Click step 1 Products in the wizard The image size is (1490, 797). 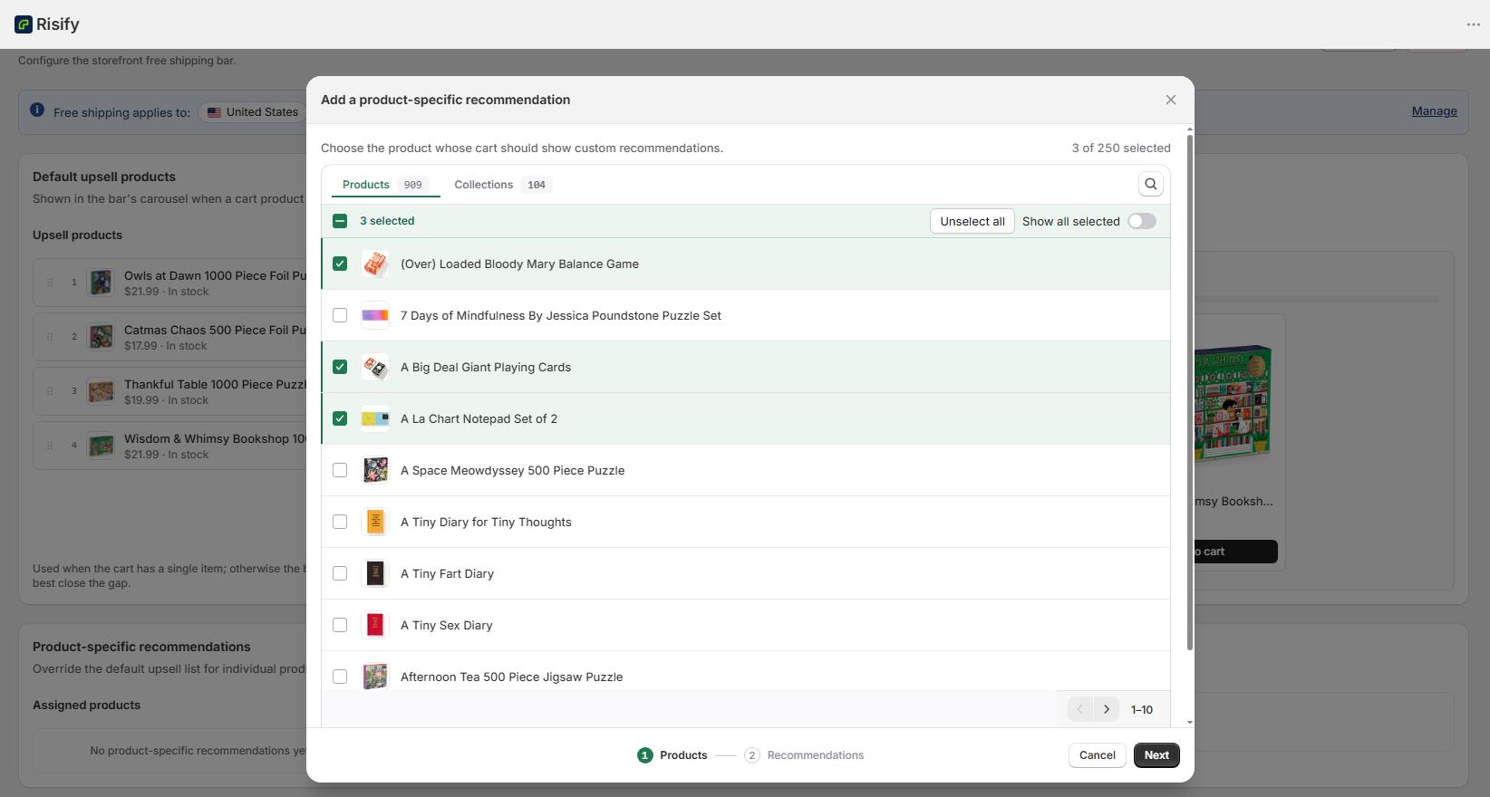[x=672, y=755]
